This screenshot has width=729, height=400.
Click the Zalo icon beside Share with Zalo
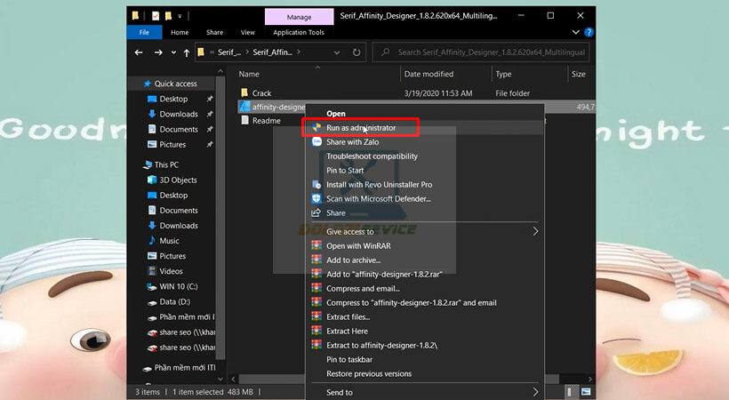316,142
